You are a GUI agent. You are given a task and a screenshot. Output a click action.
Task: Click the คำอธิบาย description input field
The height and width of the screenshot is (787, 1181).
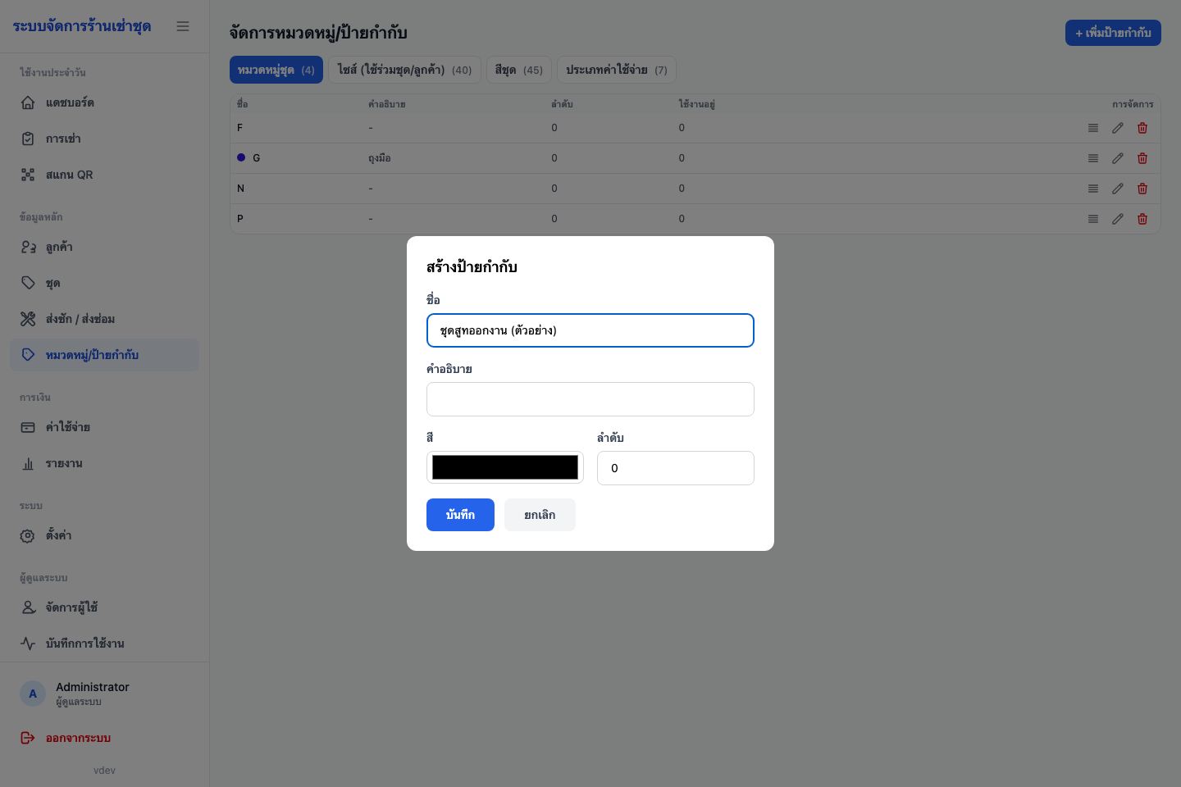(590, 399)
